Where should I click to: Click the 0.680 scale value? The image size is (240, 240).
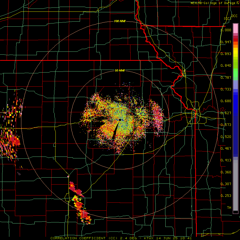[x=226, y=101]
